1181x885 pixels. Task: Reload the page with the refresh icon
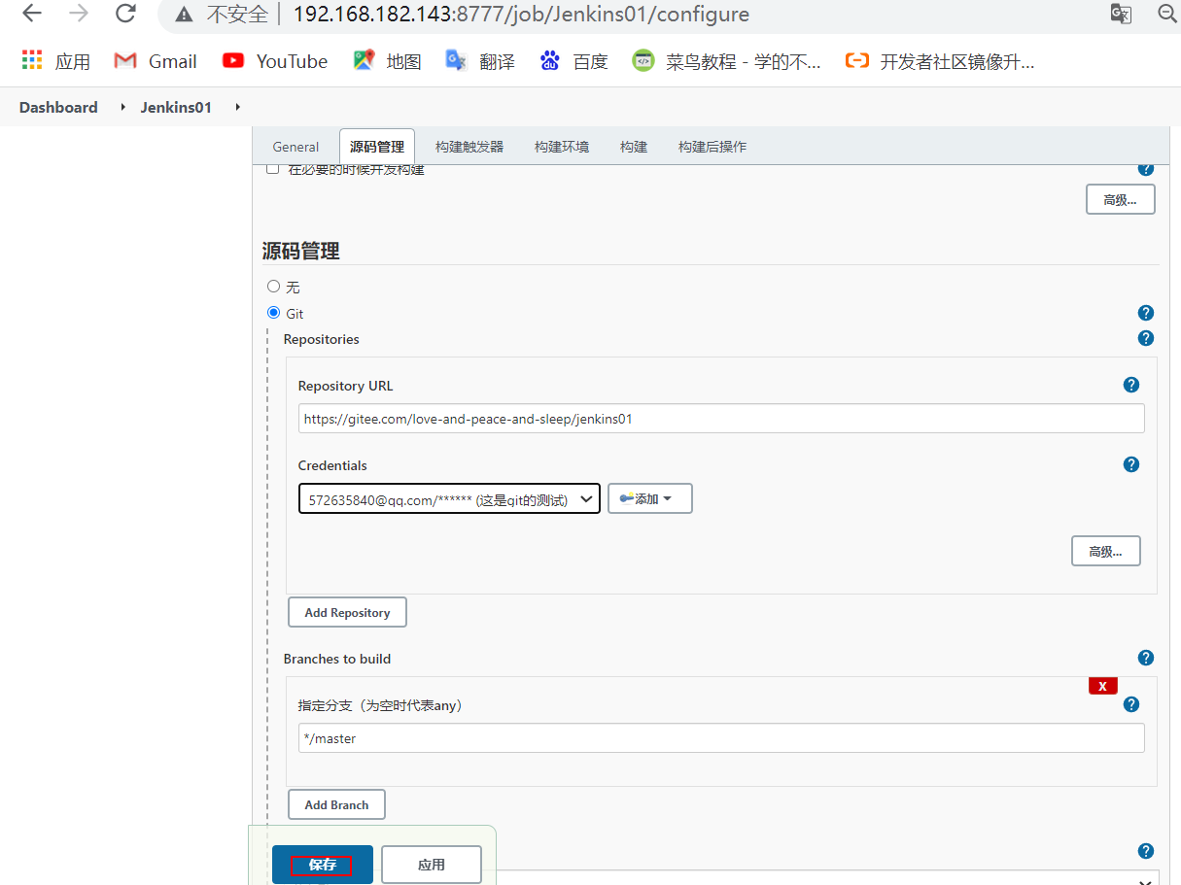[x=124, y=14]
